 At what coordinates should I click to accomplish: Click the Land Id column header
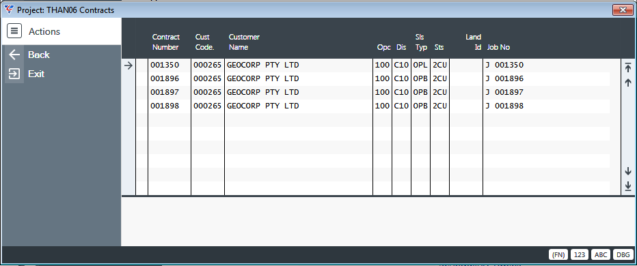pos(473,42)
